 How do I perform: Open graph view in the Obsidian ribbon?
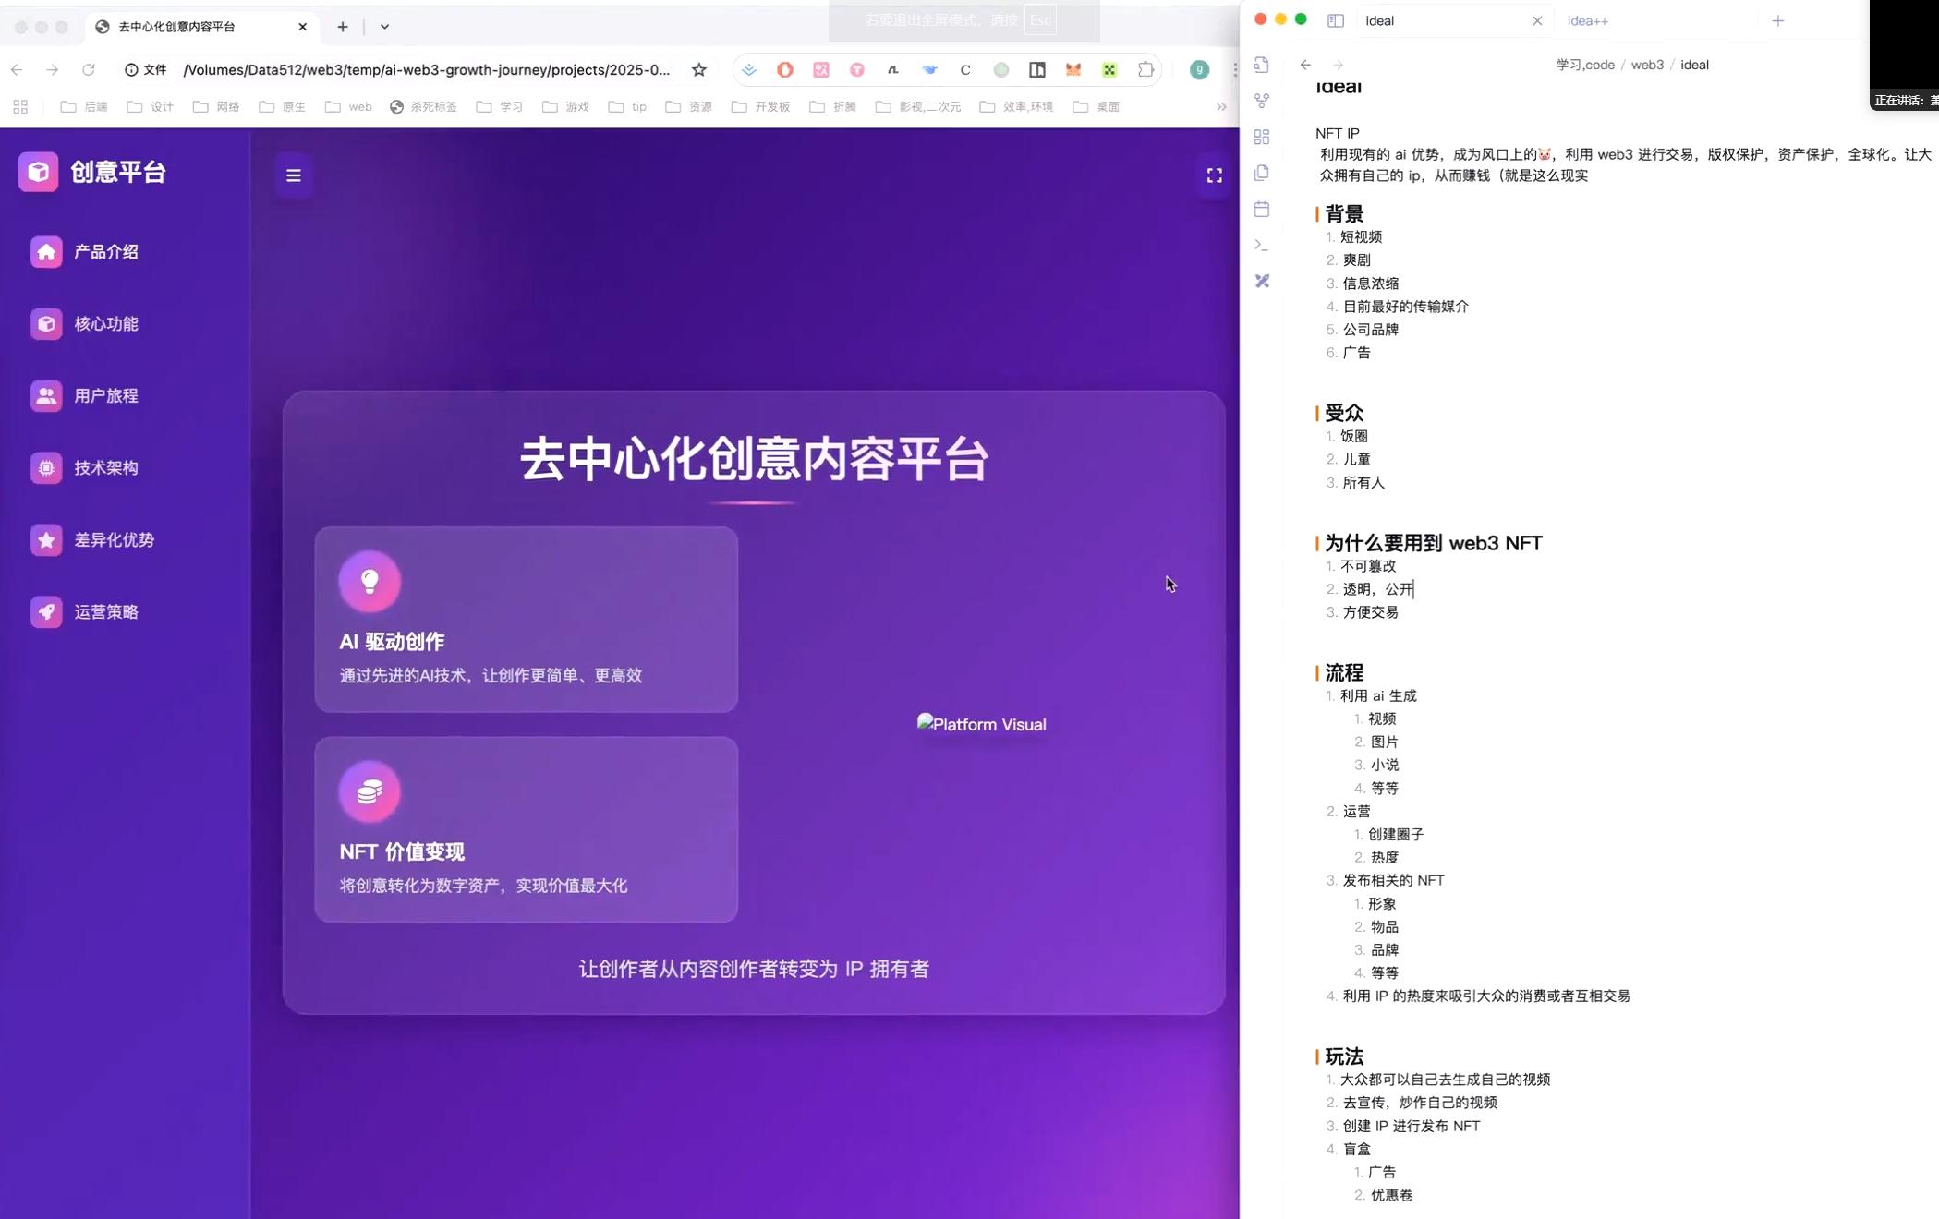point(1262,101)
